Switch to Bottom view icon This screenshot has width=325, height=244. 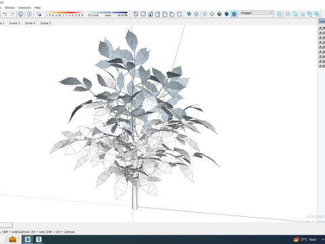[179, 14]
